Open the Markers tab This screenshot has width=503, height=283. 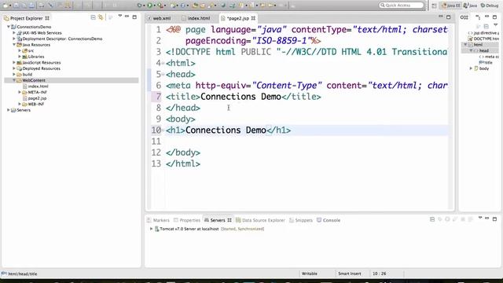(158, 220)
